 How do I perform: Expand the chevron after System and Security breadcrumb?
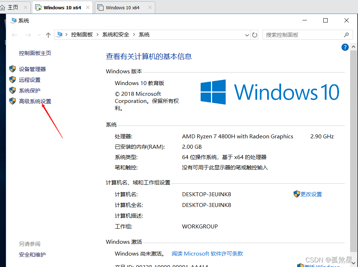point(134,35)
